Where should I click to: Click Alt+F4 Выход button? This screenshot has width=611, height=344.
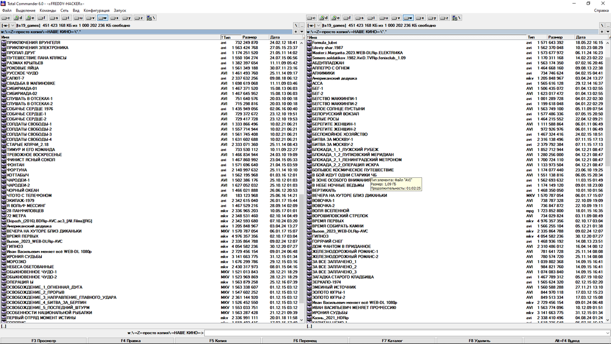coord(567,340)
